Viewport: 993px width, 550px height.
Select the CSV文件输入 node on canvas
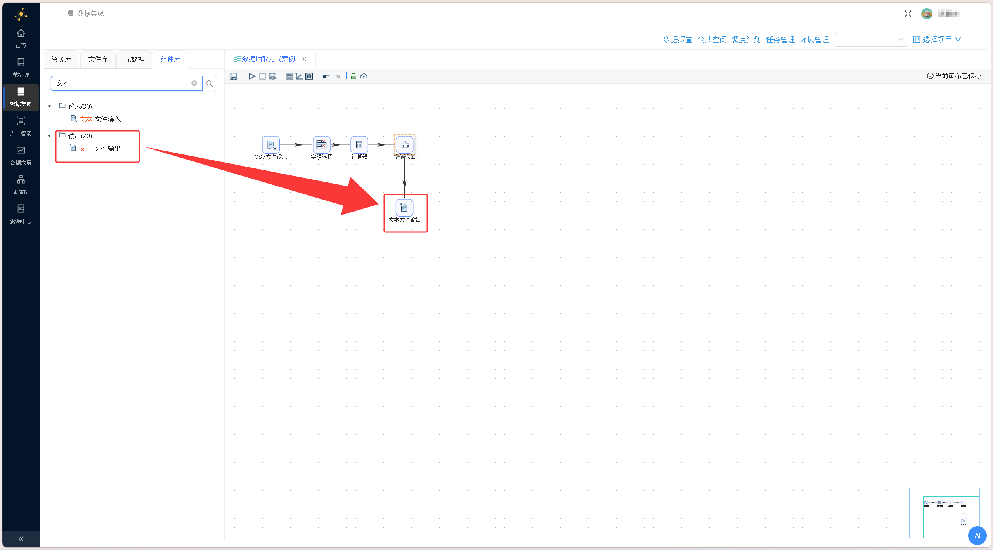pyautogui.click(x=271, y=145)
